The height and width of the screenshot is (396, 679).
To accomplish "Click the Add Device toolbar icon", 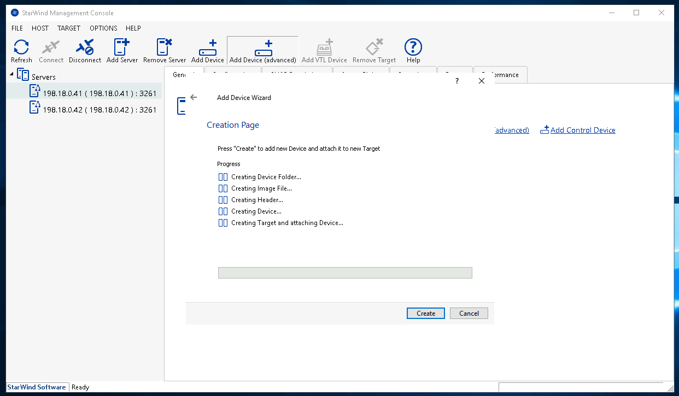I will pyautogui.click(x=207, y=51).
